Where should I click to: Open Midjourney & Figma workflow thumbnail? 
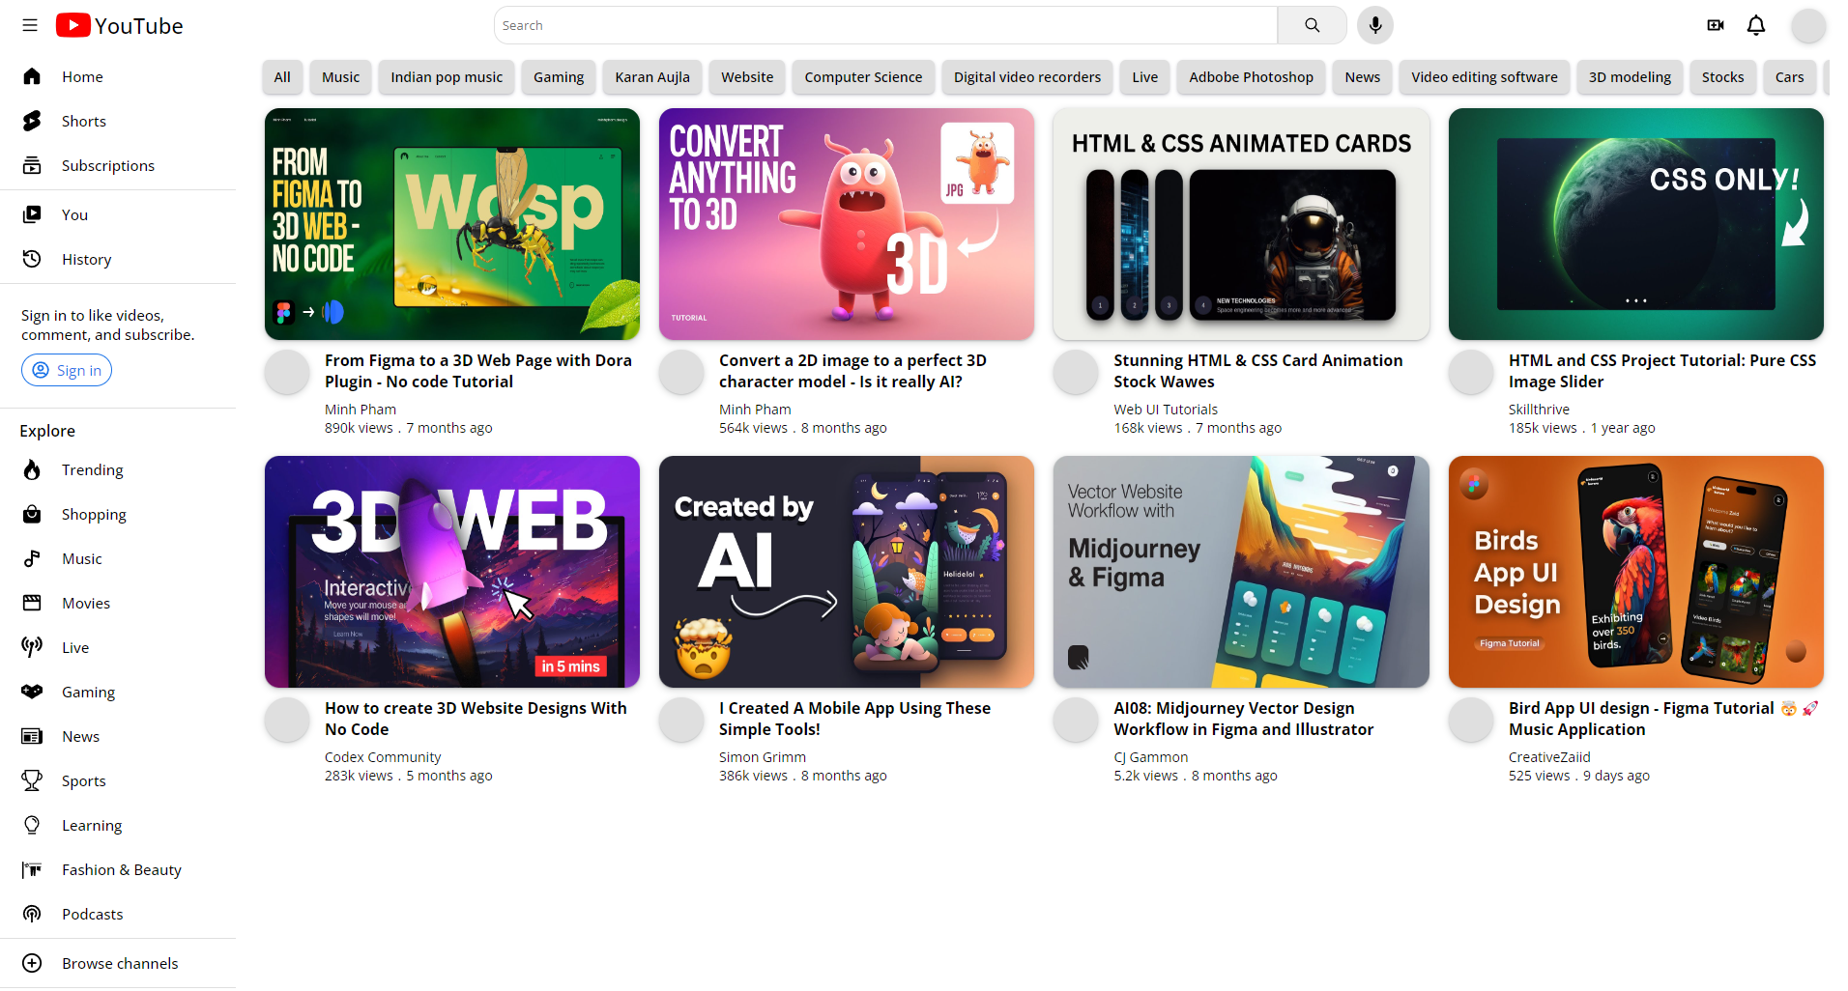pos(1241,572)
